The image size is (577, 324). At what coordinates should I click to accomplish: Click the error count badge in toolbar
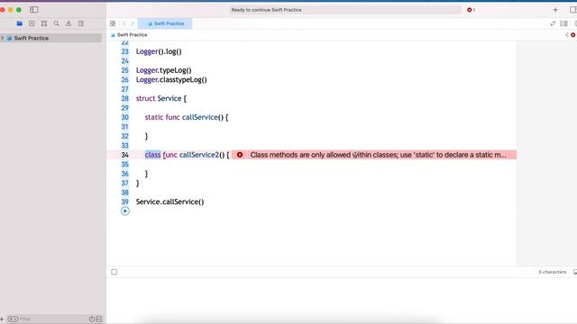pos(471,10)
